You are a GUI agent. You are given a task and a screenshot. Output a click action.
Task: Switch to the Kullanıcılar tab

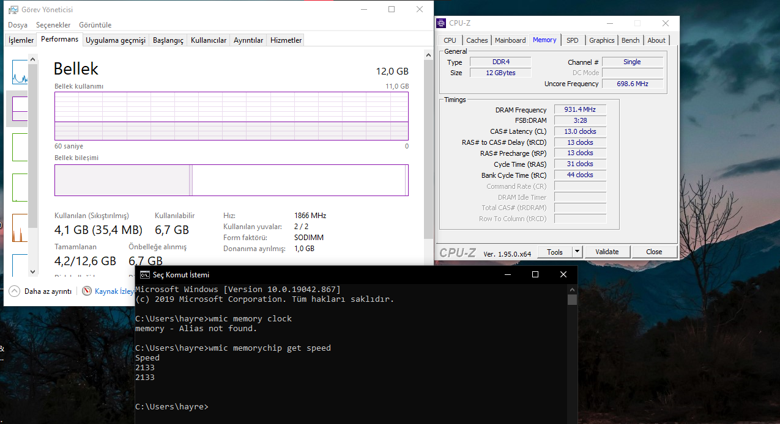tap(209, 40)
